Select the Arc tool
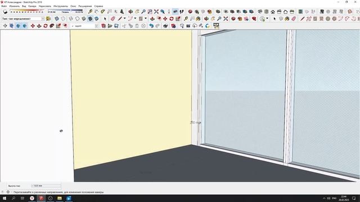 click(x=130, y=19)
